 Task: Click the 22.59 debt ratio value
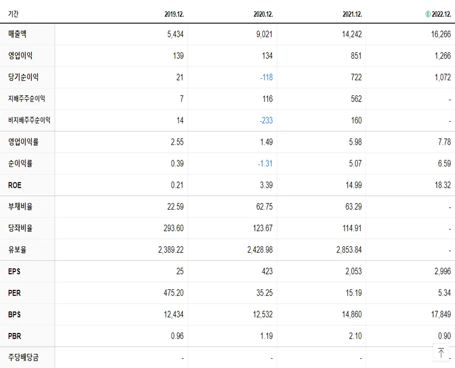pos(175,207)
